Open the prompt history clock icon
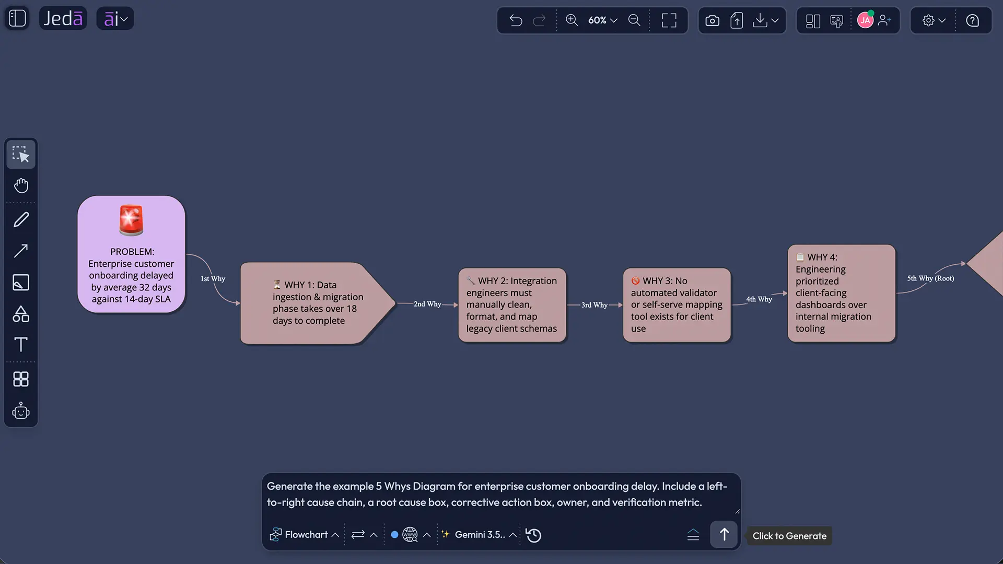1003x564 pixels. pyautogui.click(x=533, y=535)
